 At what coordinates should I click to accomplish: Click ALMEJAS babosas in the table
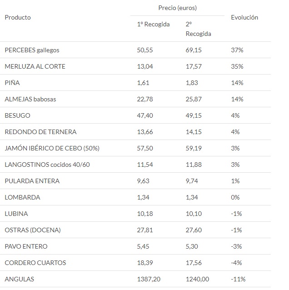[30, 99]
